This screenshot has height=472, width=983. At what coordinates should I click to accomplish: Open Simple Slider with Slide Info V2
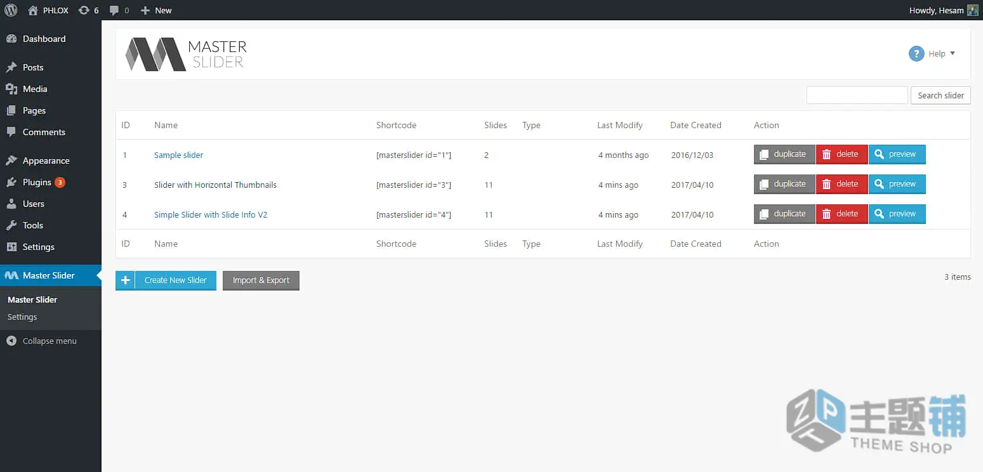tap(211, 214)
